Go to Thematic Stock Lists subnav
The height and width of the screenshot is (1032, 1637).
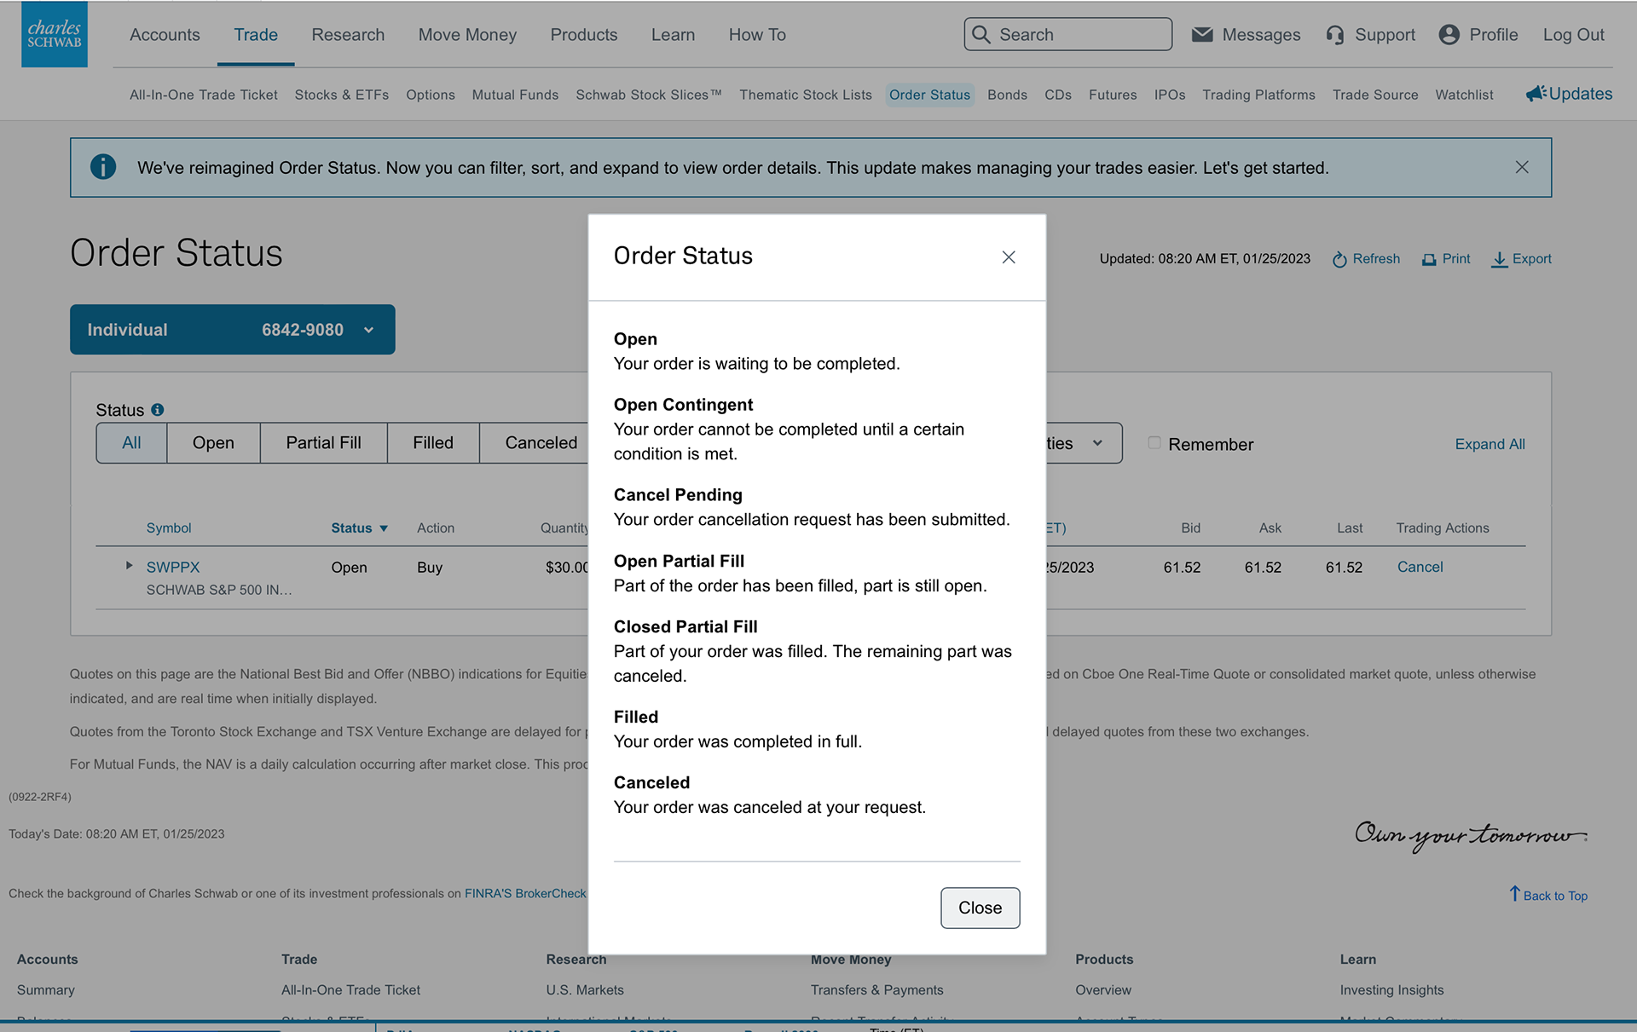click(806, 95)
